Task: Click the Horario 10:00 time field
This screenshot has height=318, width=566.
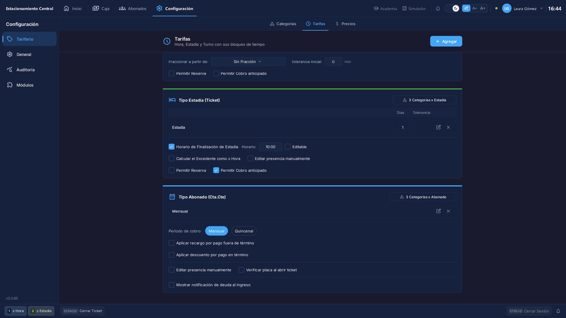Action: click(x=270, y=147)
